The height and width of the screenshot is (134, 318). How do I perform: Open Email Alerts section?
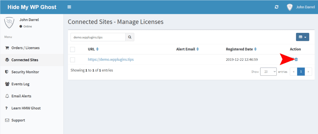[32, 96]
